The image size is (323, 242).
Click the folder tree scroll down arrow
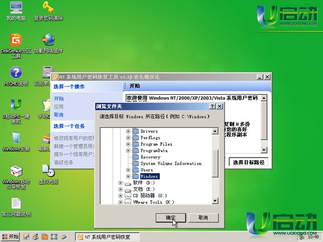tap(215, 201)
